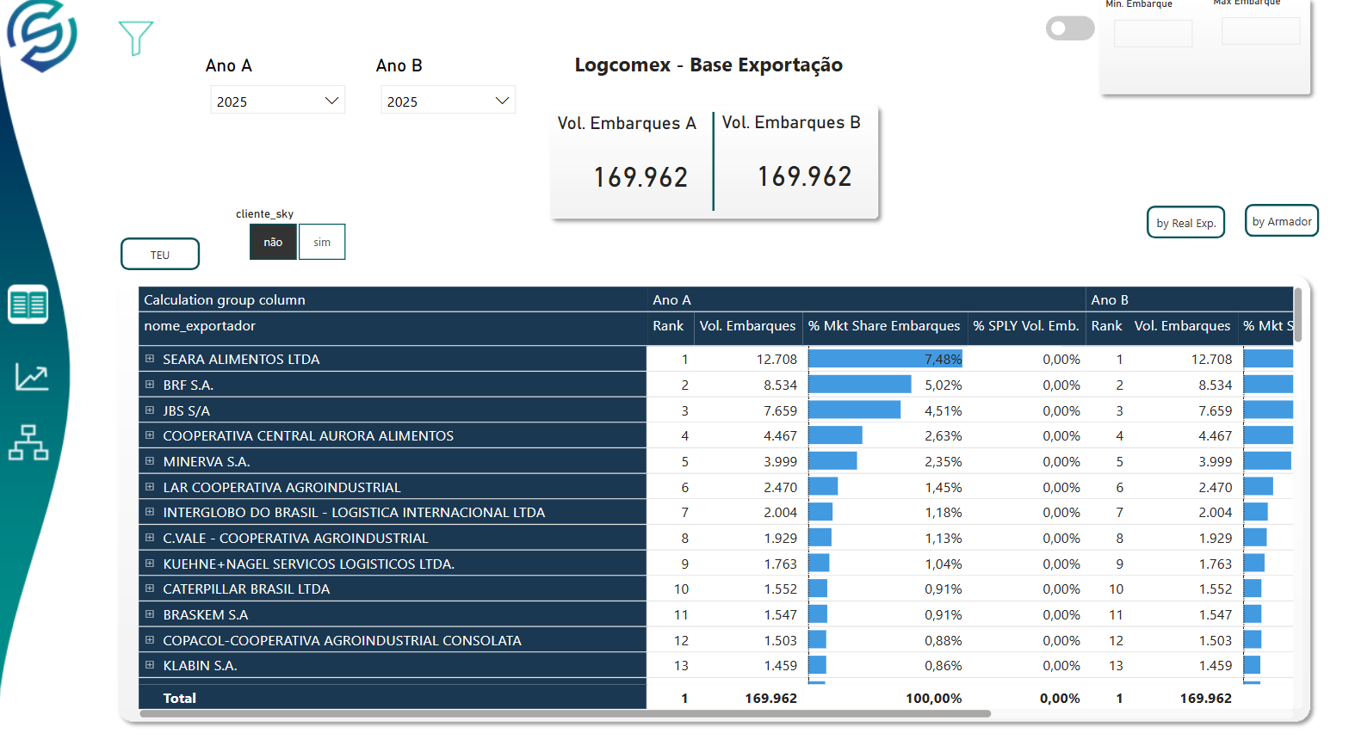Click the horizontal scrollbar of the table
This screenshot has width=1355, height=752.
pyautogui.click(x=565, y=713)
